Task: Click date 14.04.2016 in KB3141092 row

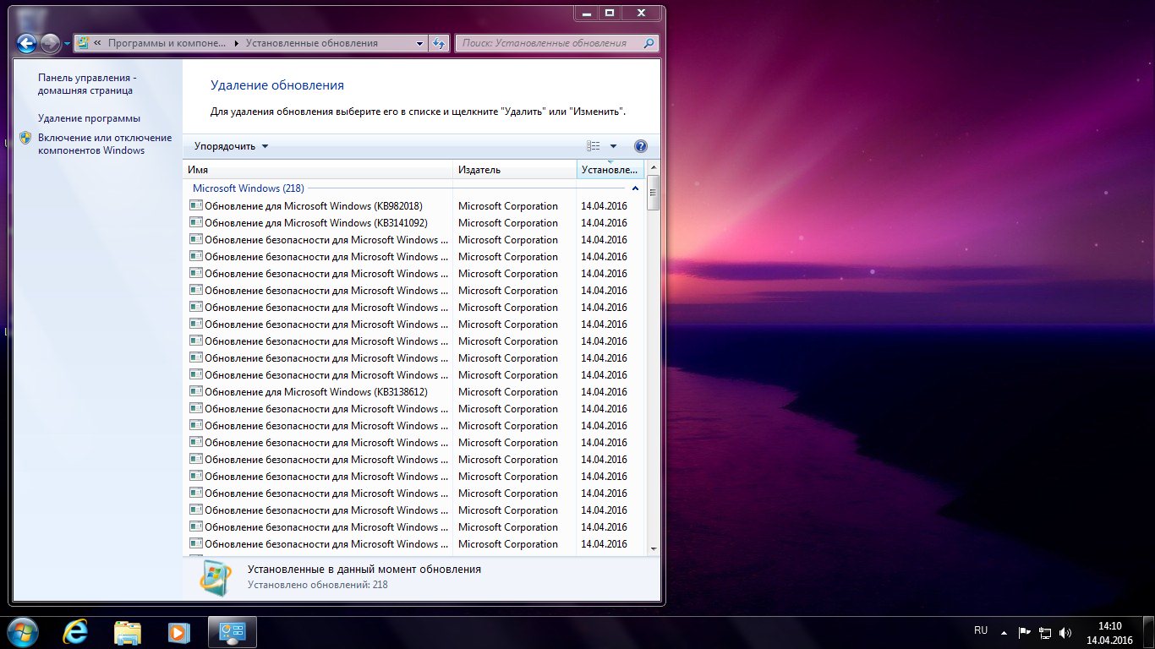Action: click(x=604, y=223)
